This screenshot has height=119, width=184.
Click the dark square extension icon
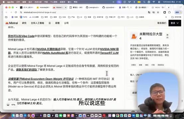coord(165,12)
